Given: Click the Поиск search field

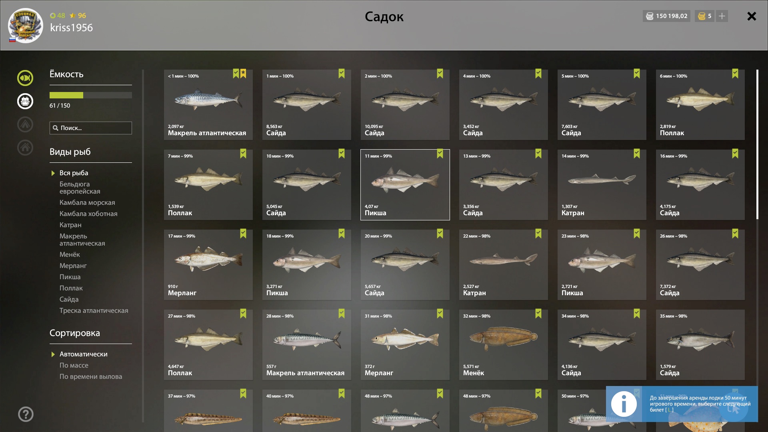Looking at the screenshot, I should point(91,128).
